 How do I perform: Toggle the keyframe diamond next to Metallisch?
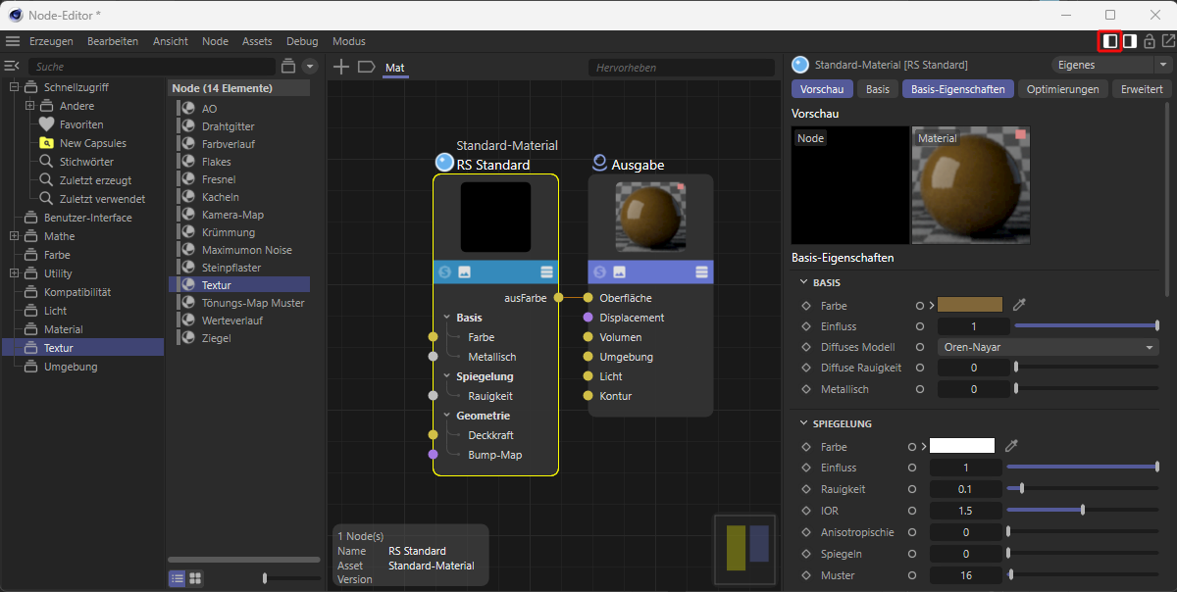click(x=805, y=389)
